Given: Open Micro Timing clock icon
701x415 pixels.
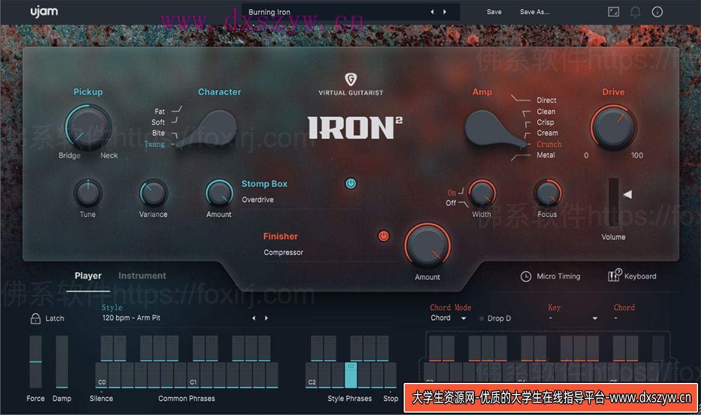Looking at the screenshot, I should [526, 276].
